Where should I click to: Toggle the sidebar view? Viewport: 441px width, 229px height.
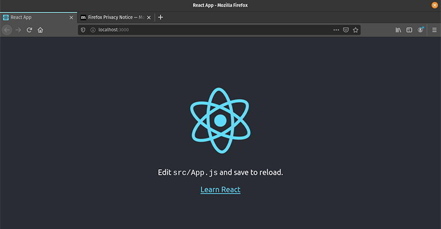409,30
